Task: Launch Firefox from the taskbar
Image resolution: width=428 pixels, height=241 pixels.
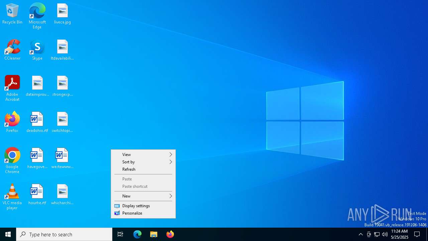Action: (x=170, y=234)
